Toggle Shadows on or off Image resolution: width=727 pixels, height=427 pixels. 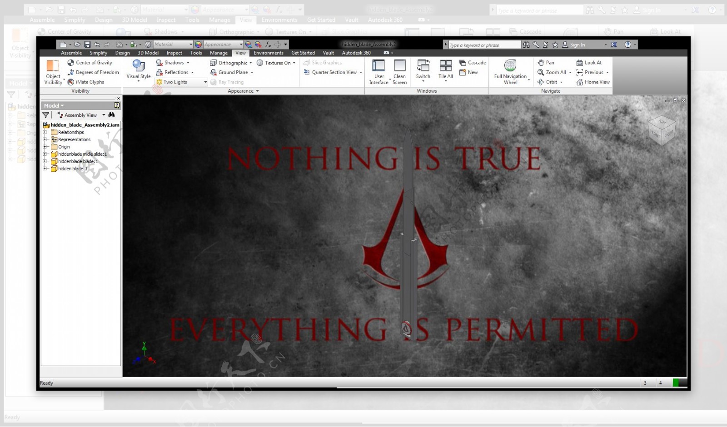(x=170, y=63)
